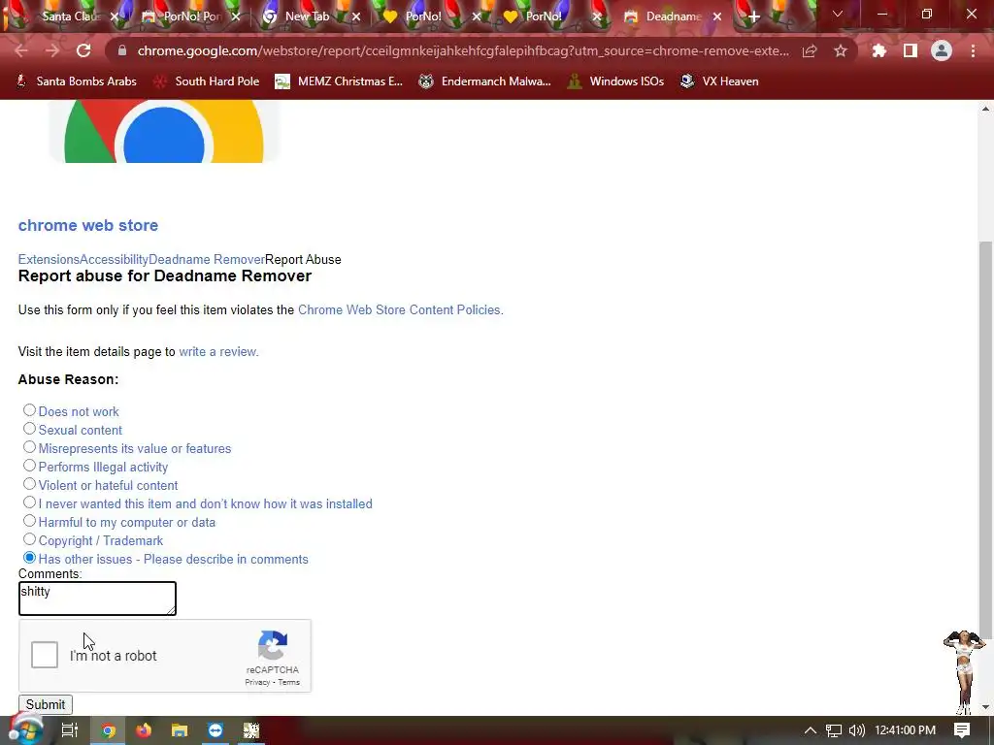Select Performs Illegal activity reason

pyautogui.click(x=29, y=466)
